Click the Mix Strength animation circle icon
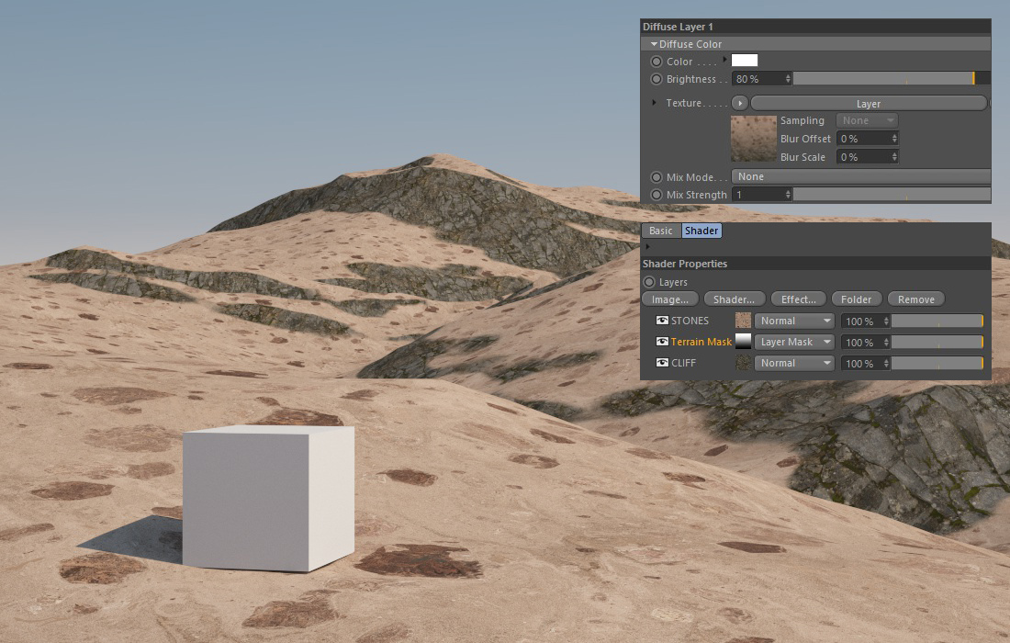This screenshot has height=643, width=1010. tap(656, 195)
